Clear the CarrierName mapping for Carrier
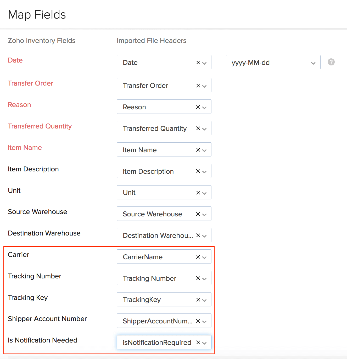Screen dimensions: 347x359 [198, 257]
